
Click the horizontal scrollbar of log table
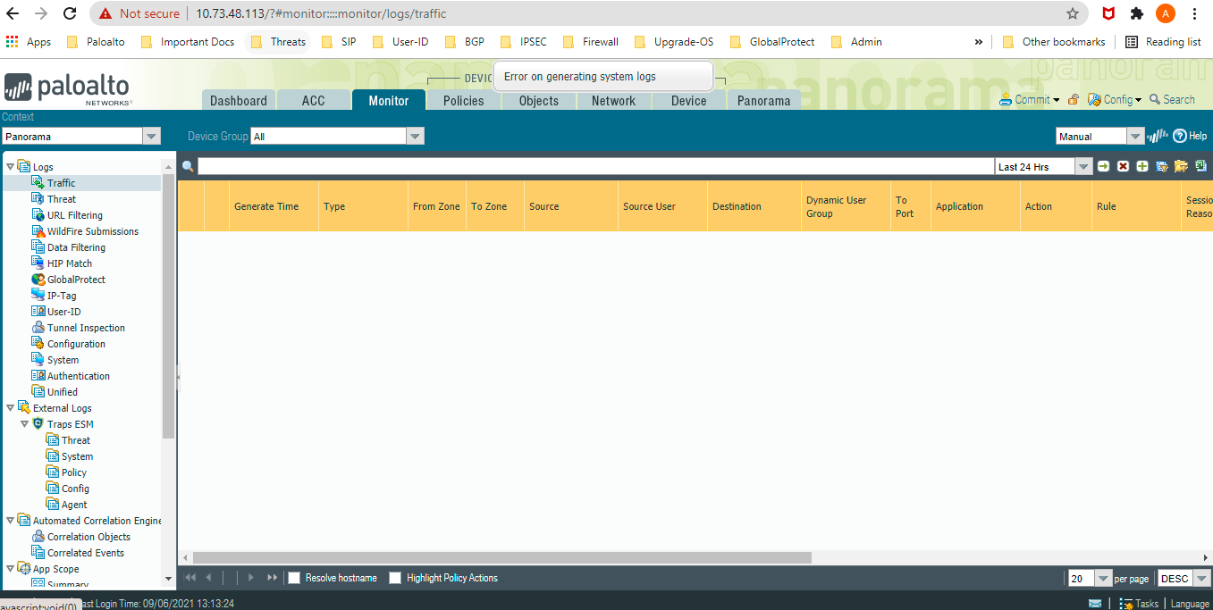click(502, 557)
